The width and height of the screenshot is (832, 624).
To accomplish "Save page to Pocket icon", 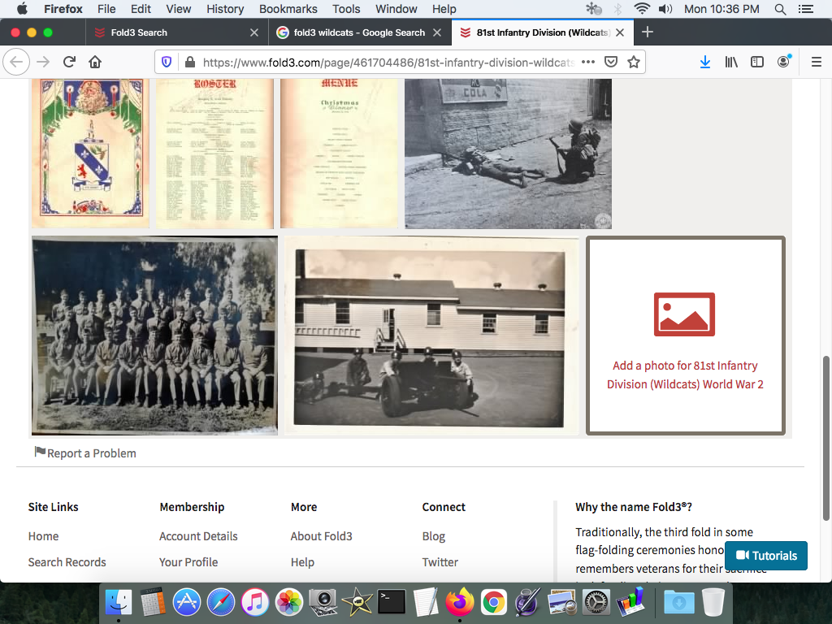I will pos(612,62).
